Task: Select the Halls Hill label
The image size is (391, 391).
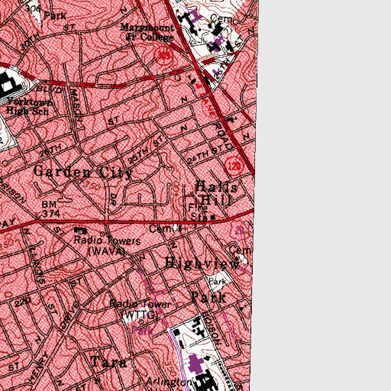Action: coord(216,193)
